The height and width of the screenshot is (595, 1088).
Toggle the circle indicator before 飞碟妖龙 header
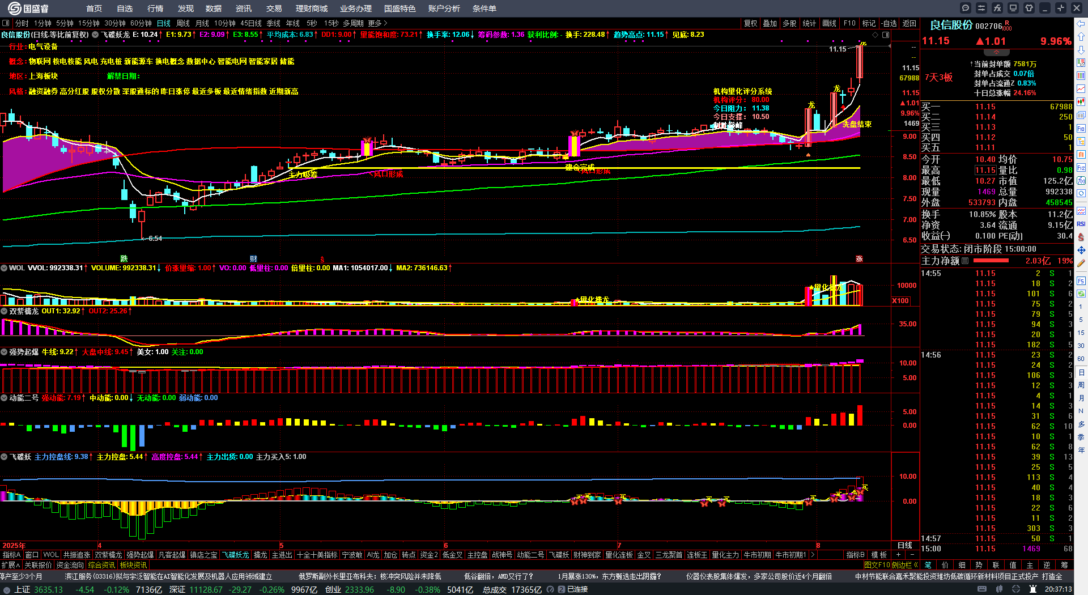(96, 35)
